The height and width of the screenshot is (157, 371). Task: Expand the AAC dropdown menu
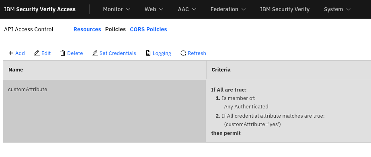click(187, 9)
